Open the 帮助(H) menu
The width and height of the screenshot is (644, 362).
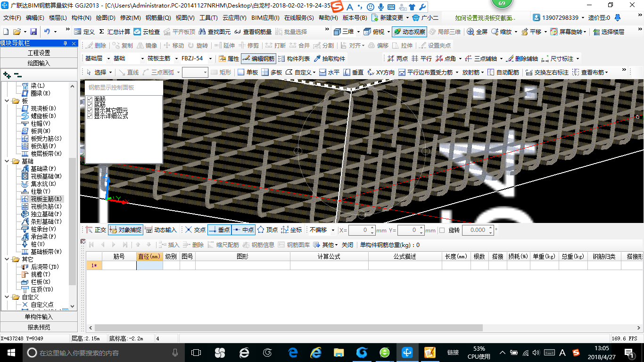pyautogui.click(x=328, y=18)
